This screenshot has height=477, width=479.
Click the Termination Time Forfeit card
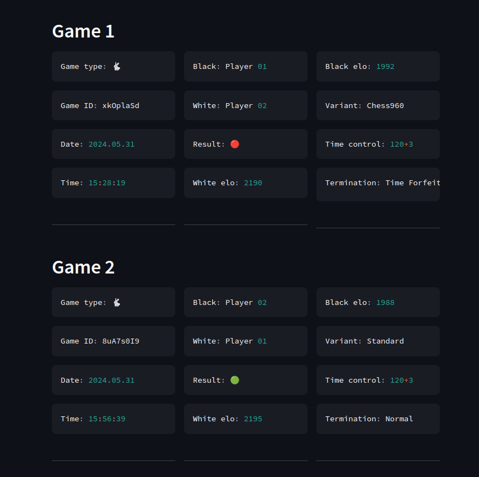378,184
